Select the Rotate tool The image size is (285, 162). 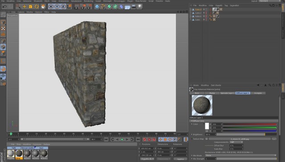click(x=37, y=7)
